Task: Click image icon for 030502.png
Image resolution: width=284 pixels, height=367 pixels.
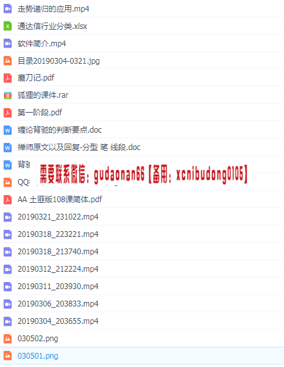Action: [x=8, y=339]
